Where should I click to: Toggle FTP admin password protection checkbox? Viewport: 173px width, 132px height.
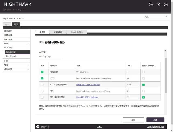click(x=144, y=91)
